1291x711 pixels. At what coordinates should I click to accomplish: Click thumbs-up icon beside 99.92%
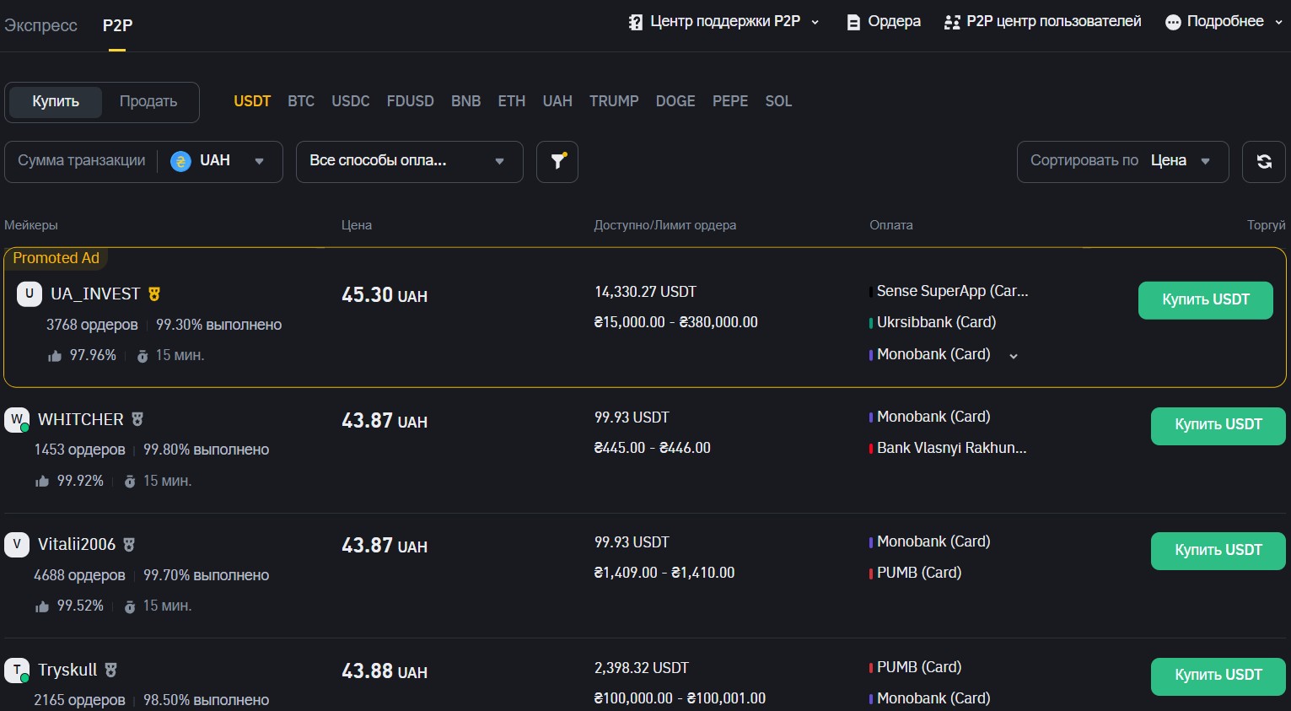[42, 482]
